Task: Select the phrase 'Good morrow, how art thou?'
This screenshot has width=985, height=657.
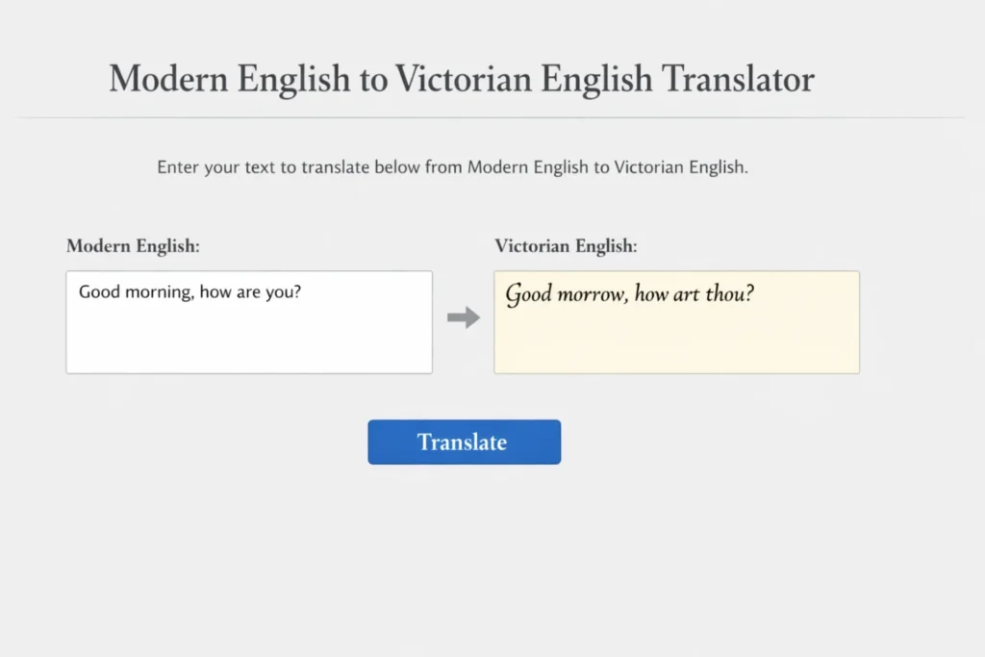Action: (x=630, y=294)
